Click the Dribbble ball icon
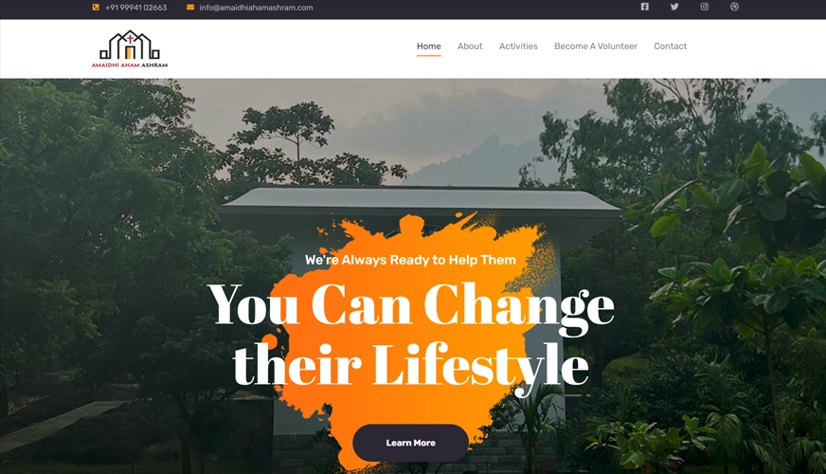The image size is (826, 474). [x=734, y=7]
